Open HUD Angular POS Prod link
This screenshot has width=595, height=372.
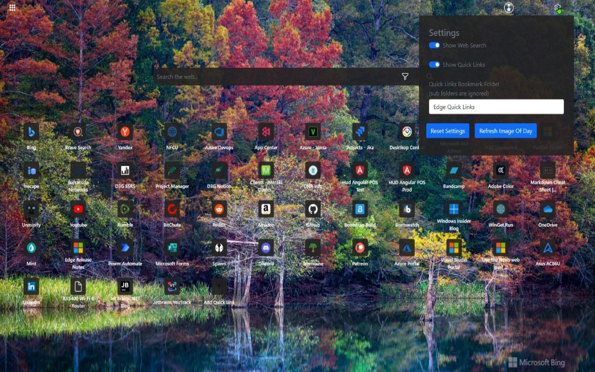pyautogui.click(x=407, y=170)
